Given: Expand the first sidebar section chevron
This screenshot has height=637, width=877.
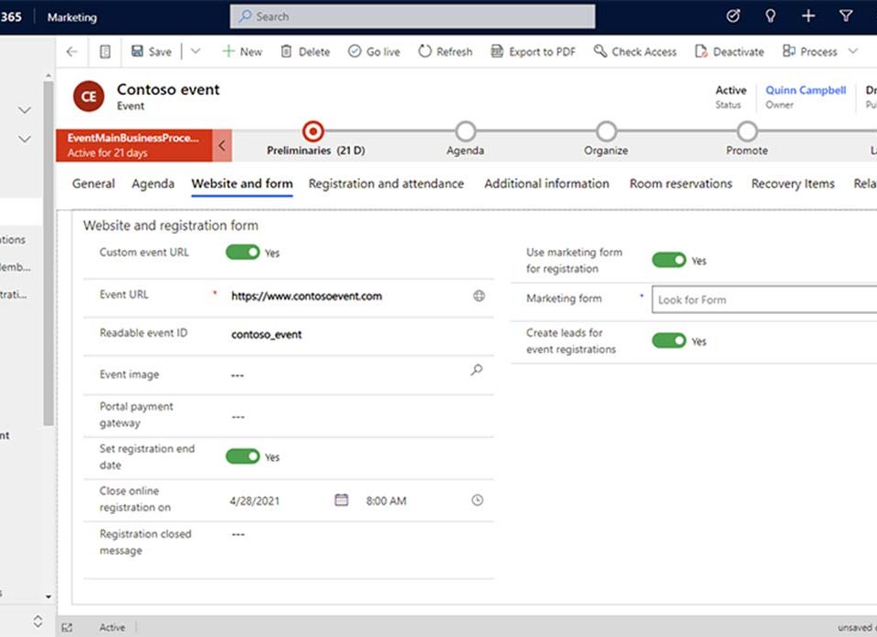Looking at the screenshot, I should (25, 110).
